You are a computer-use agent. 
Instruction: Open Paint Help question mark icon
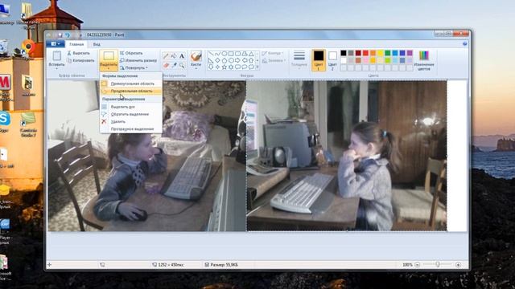coord(465,44)
